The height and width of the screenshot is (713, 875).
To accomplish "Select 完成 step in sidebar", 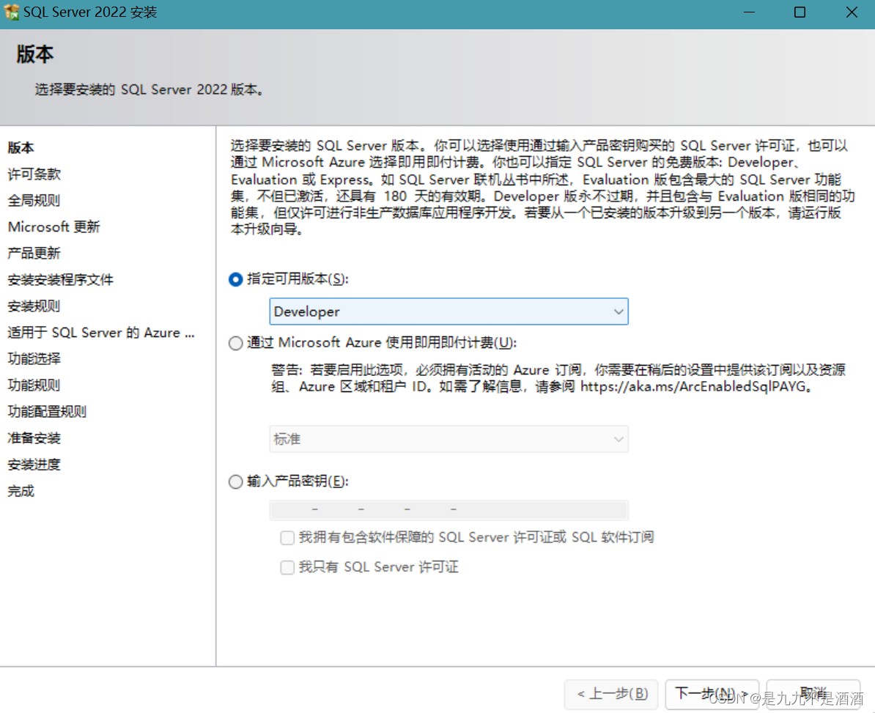I will [x=21, y=491].
